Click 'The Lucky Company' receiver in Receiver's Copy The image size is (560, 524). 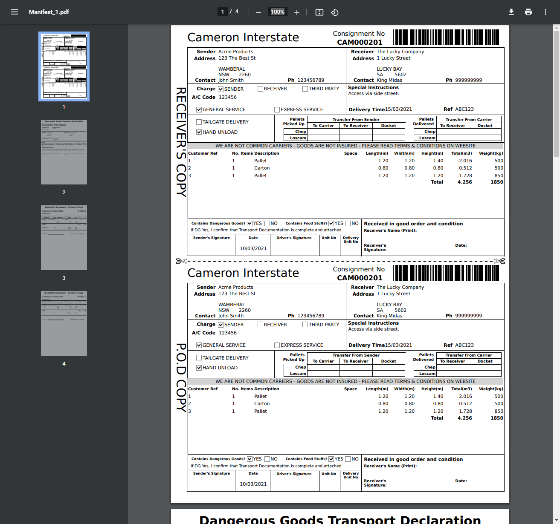click(400, 52)
